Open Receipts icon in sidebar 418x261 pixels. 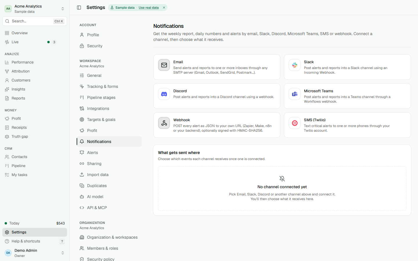(x=7, y=128)
